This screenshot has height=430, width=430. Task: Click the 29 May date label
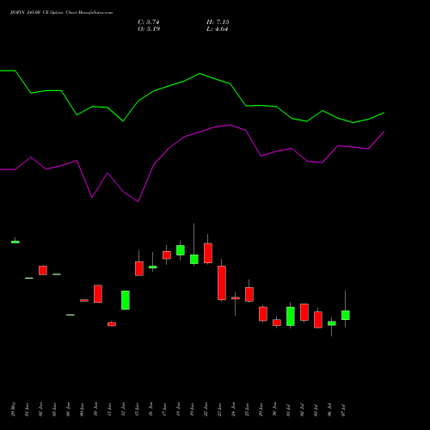[x=13, y=409]
